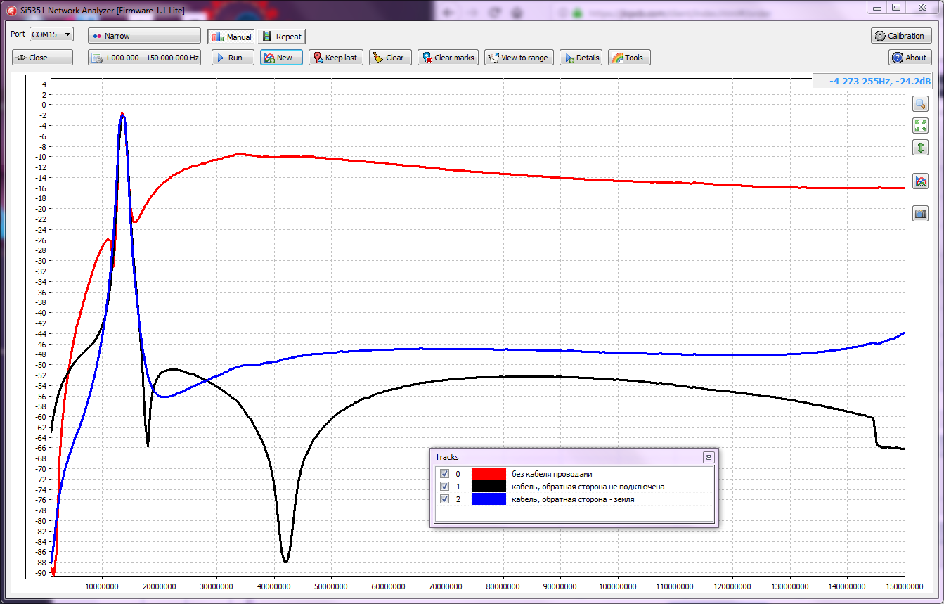Toggle the checkbox for track 1
The height and width of the screenshot is (604, 944).
(444, 487)
